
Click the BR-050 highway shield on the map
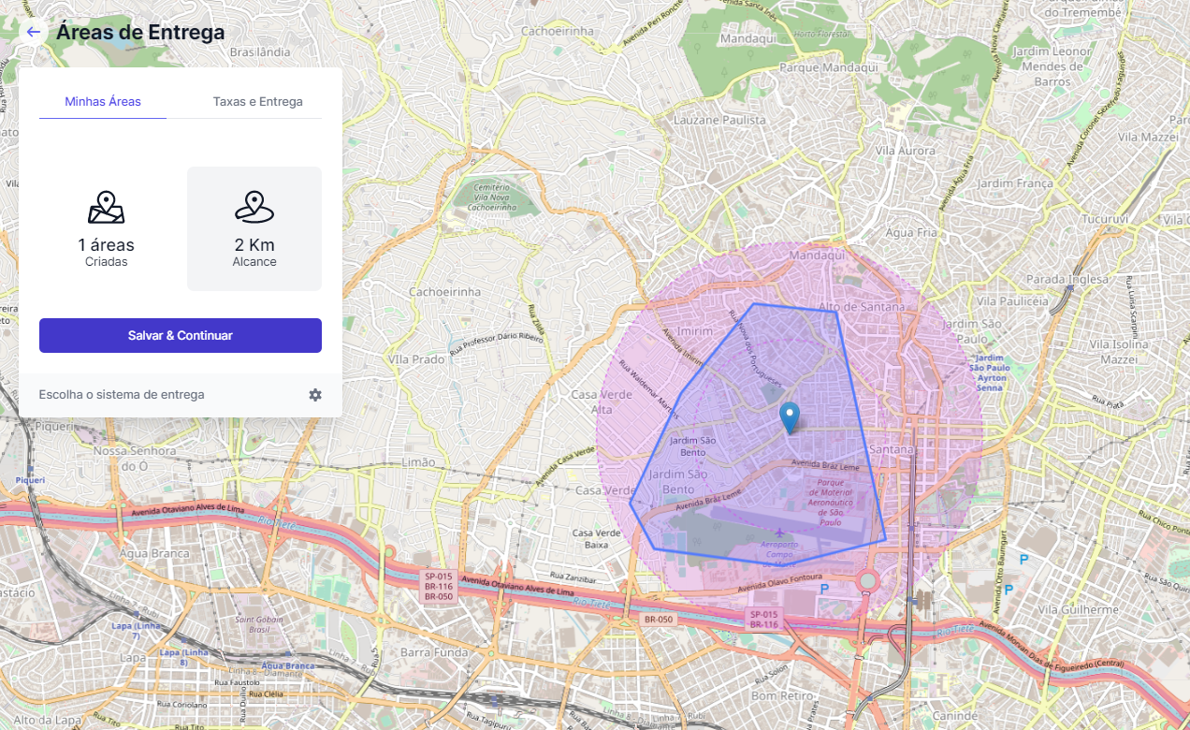click(659, 620)
